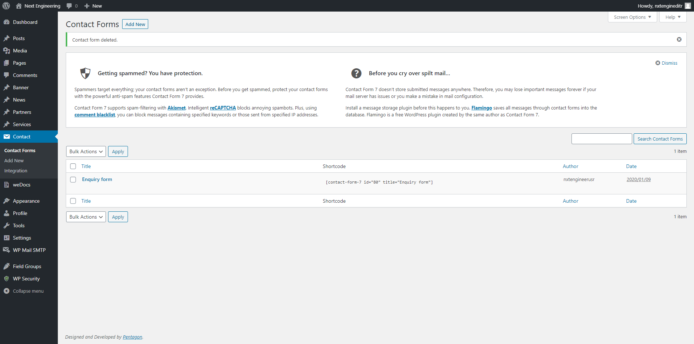694x344 pixels.
Task: Click the Collapse menu arrow icon
Action: coord(7,291)
